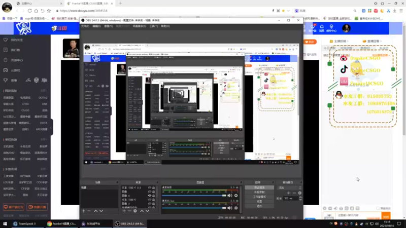Open the OBS 工具(T) menu
The width and height of the screenshot is (406, 228).
tap(154, 26)
